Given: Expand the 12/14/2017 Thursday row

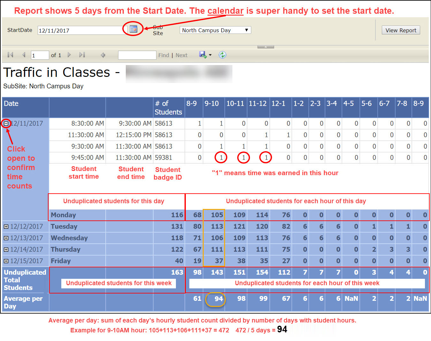Looking at the screenshot, I should click(x=5, y=249).
